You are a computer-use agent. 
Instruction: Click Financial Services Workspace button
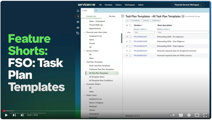[x=188, y=5]
